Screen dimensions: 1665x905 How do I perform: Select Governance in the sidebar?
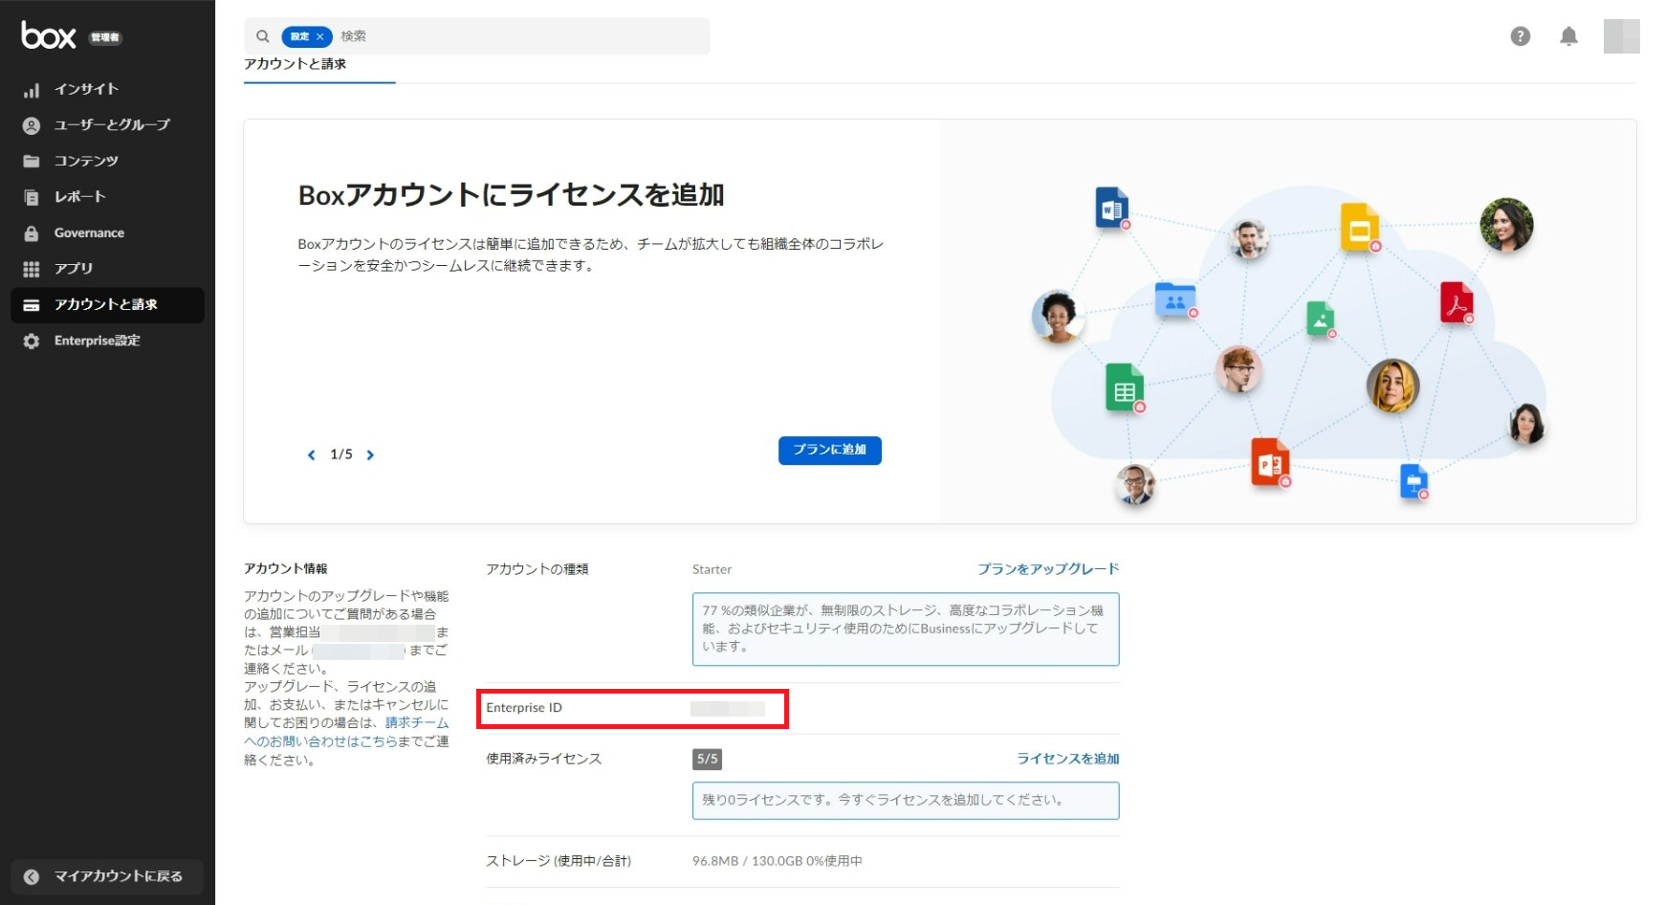click(x=89, y=233)
